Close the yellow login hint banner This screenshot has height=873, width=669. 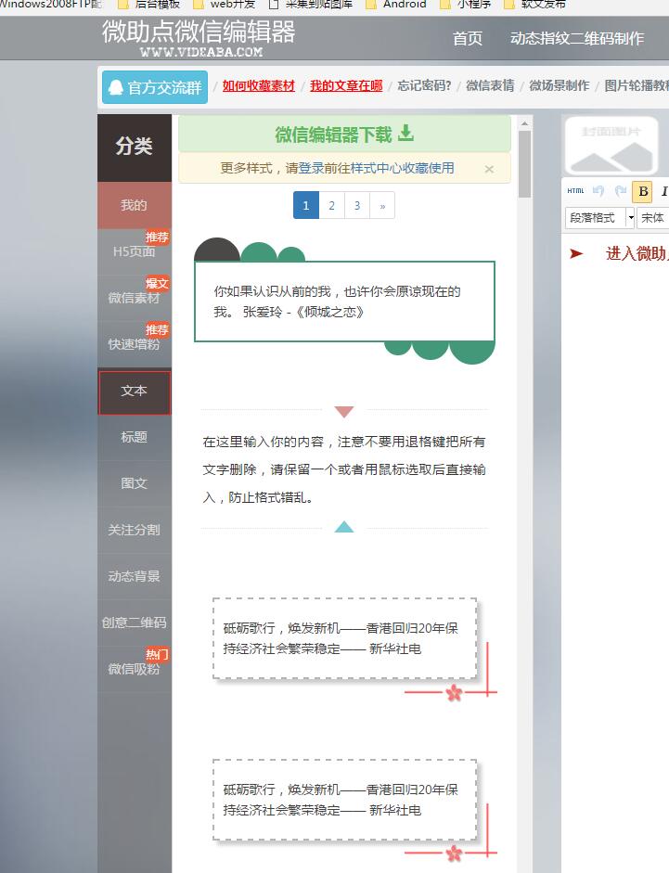(489, 169)
